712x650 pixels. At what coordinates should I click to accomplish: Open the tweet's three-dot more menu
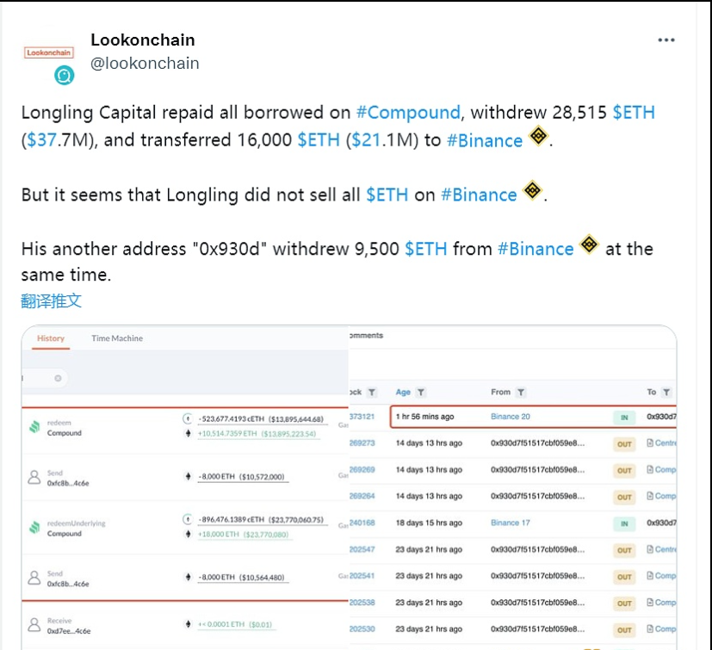click(666, 40)
